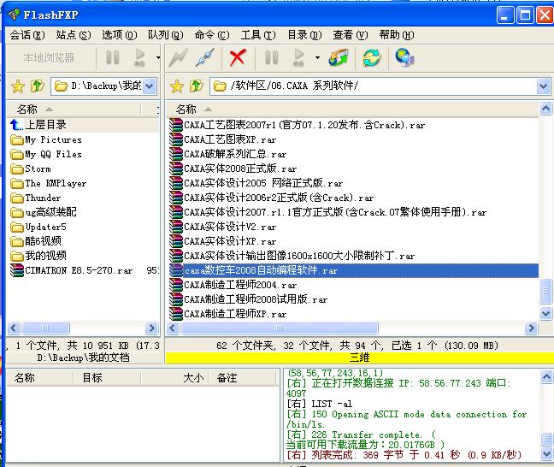
Task: Select the ug高级装配 folder
Action: [44, 212]
